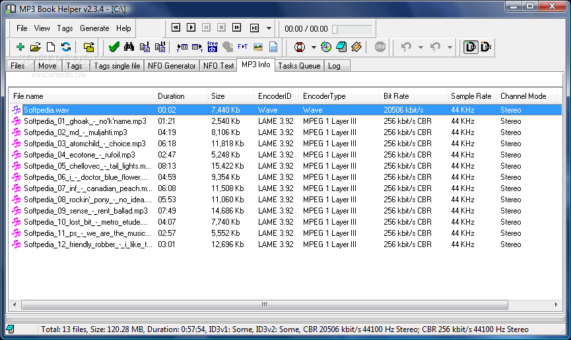Click the filename-to-tag icon
This screenshot has width=571, height=340.
[197, 47]
